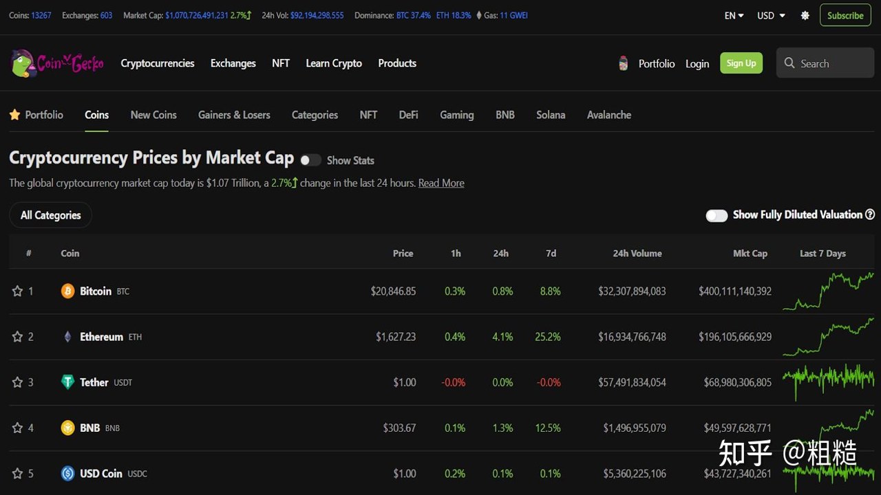Click the Portfolio candy jar icon

point(624,63)
